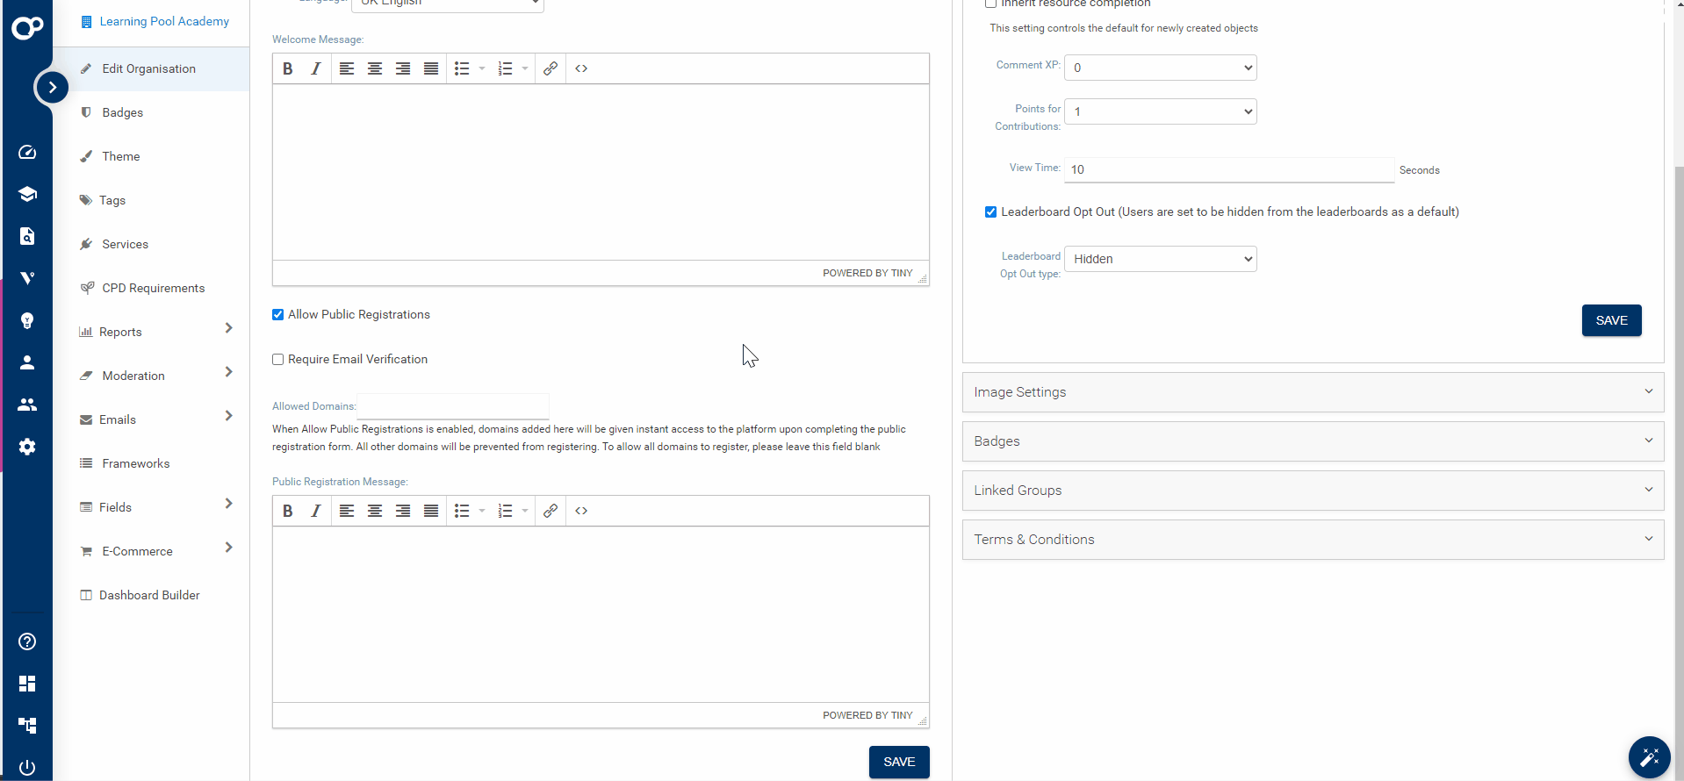Click SAVE below the Public Registration Message
The height and width of the screenshot is (781, 1684).
tap(898, 762)
